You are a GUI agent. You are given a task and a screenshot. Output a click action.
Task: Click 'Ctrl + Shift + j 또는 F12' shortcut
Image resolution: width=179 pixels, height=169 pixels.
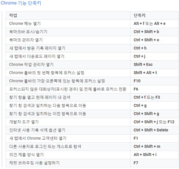(x=154, y=122)
